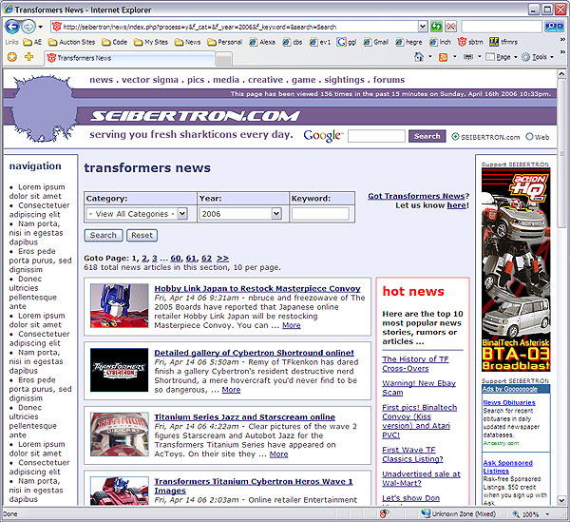
Task: Click the Reset filter button
Action: click(x=142, y=236)
